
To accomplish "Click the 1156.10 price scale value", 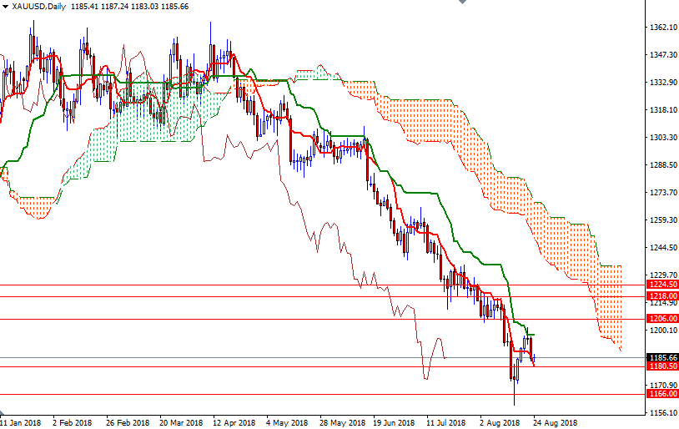I will point(664,412).
